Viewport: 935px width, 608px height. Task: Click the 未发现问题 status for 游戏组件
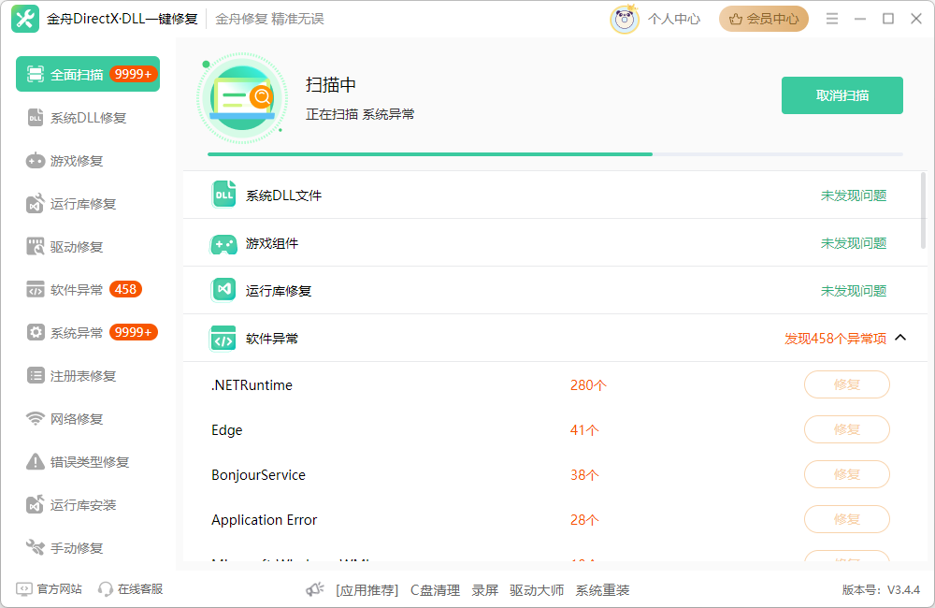click(x=854, y=243)
